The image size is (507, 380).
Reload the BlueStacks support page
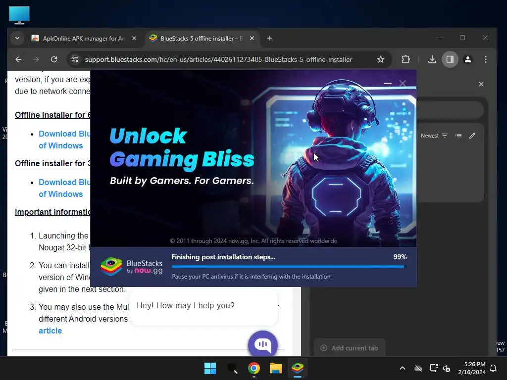(54, 59)
